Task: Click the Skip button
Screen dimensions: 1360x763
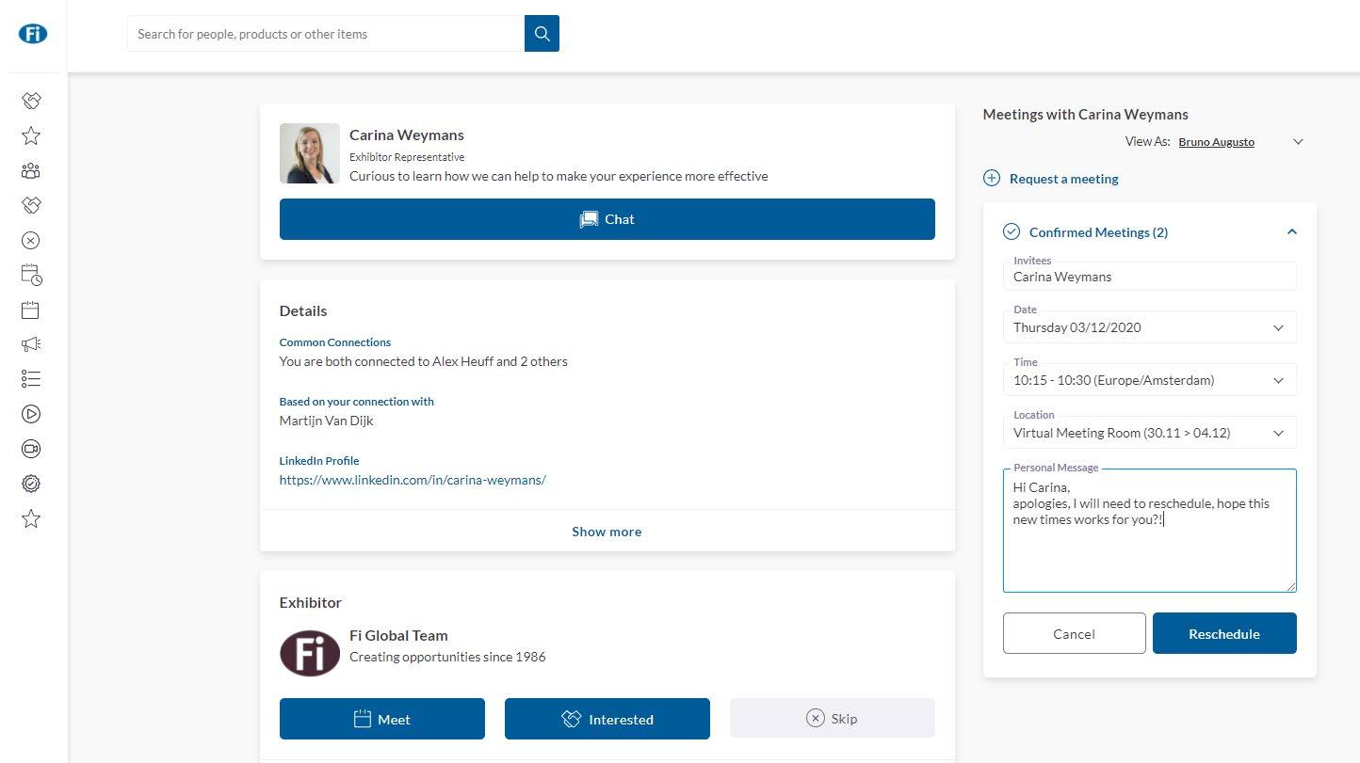Action: tap(833, 718)
